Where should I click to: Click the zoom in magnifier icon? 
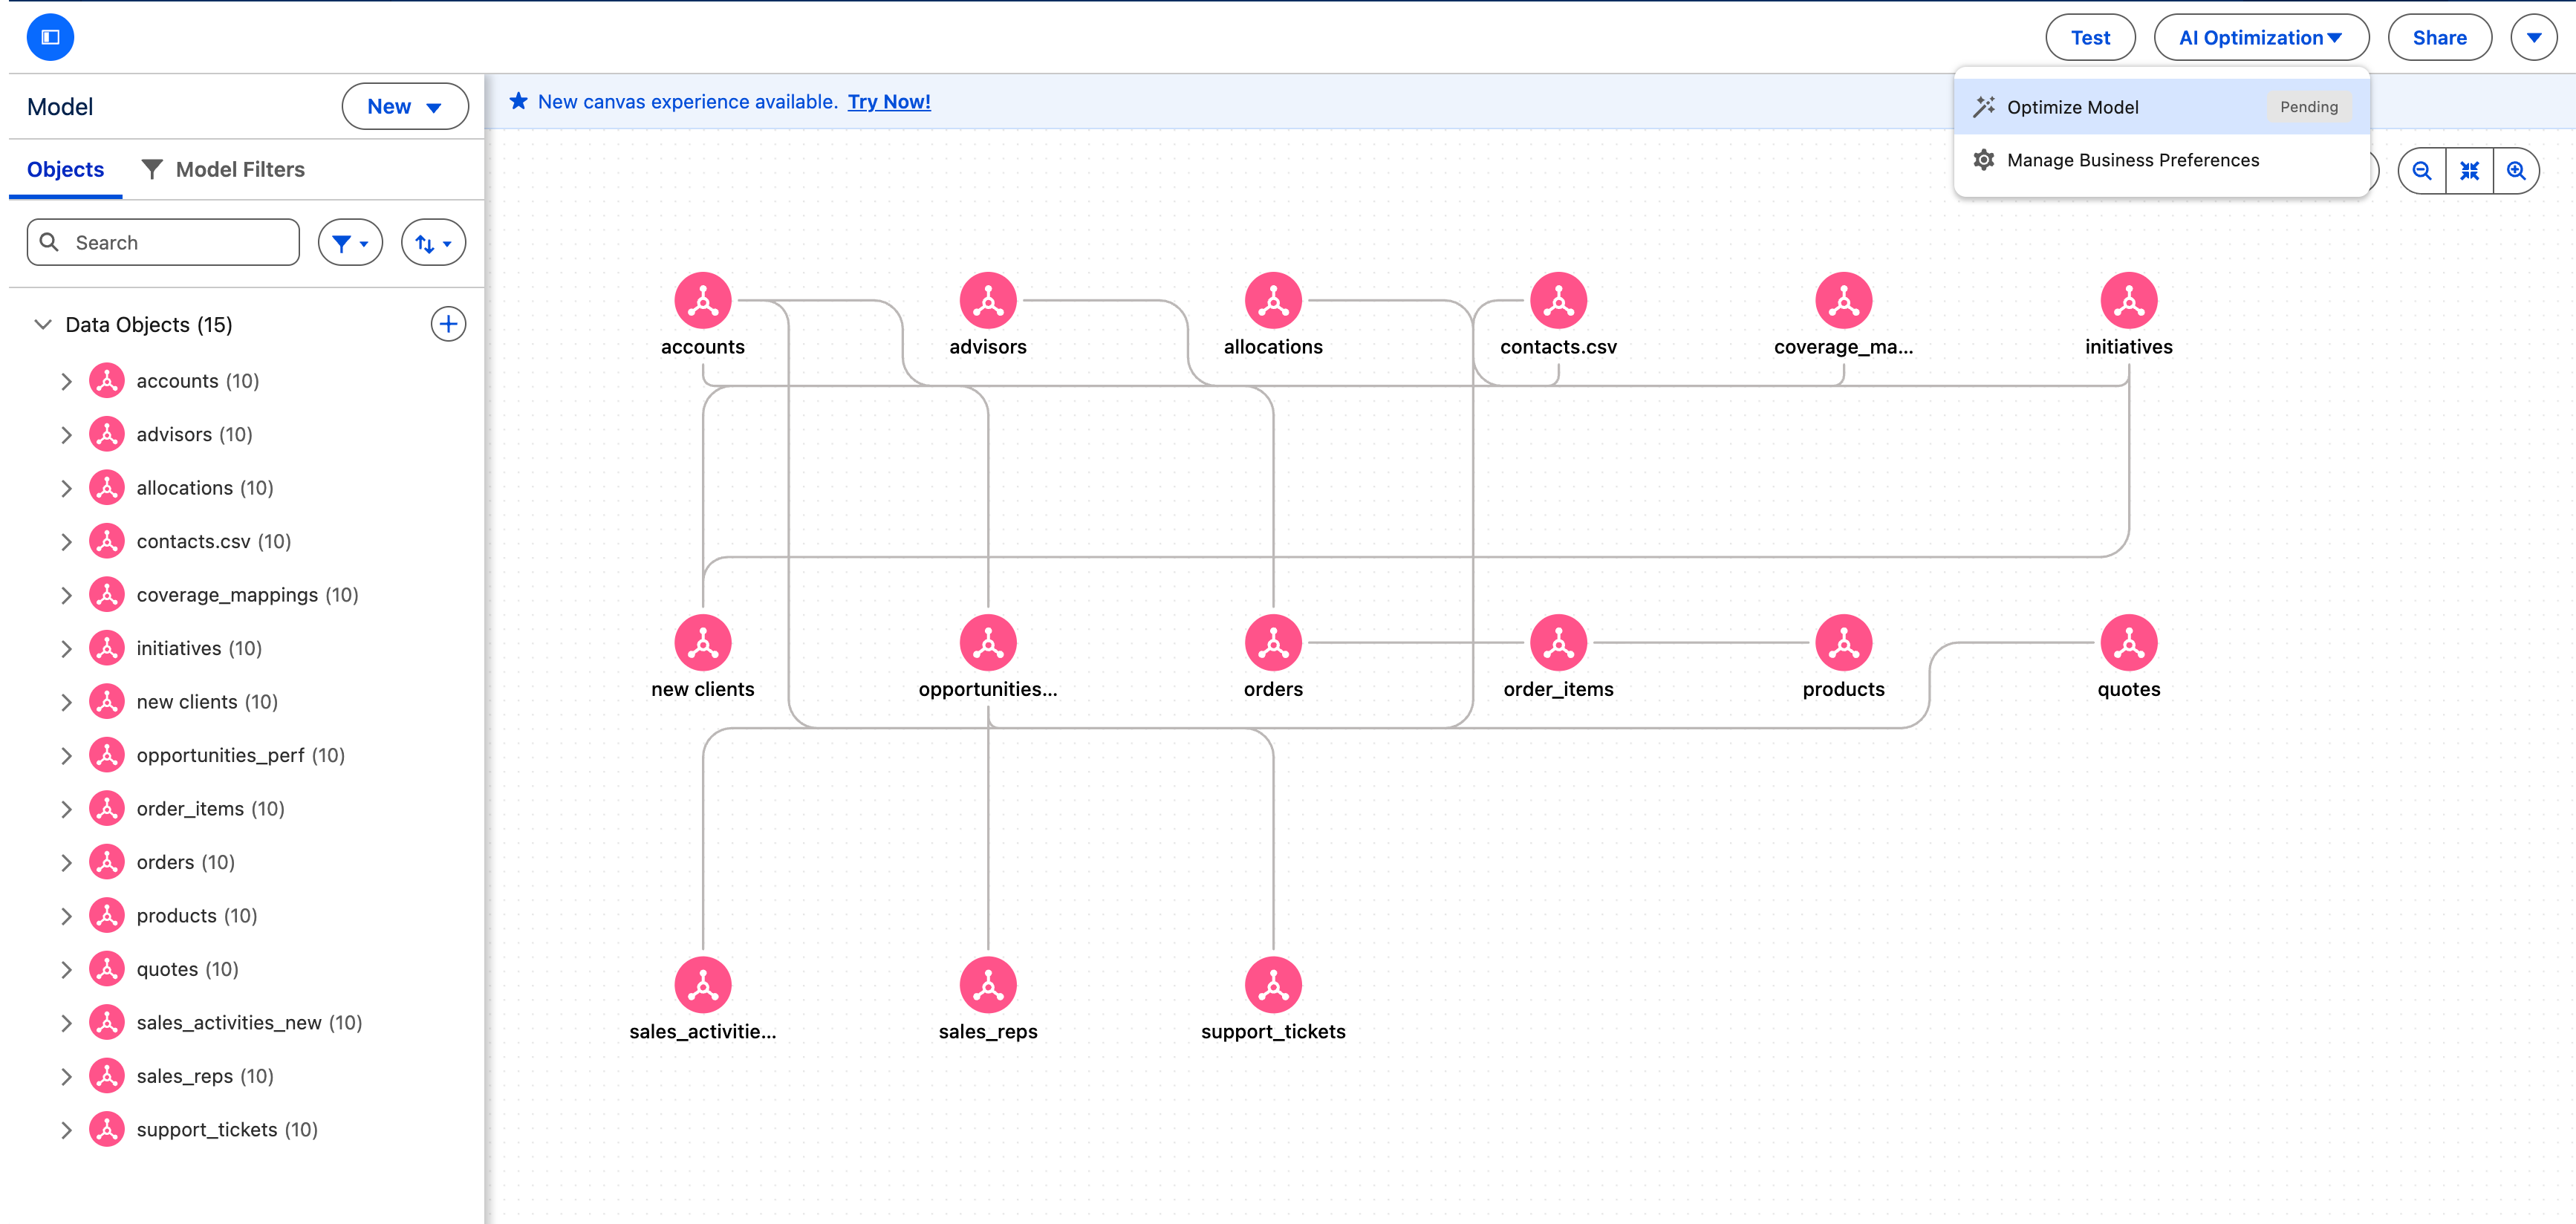click(x=2516, y=171)
